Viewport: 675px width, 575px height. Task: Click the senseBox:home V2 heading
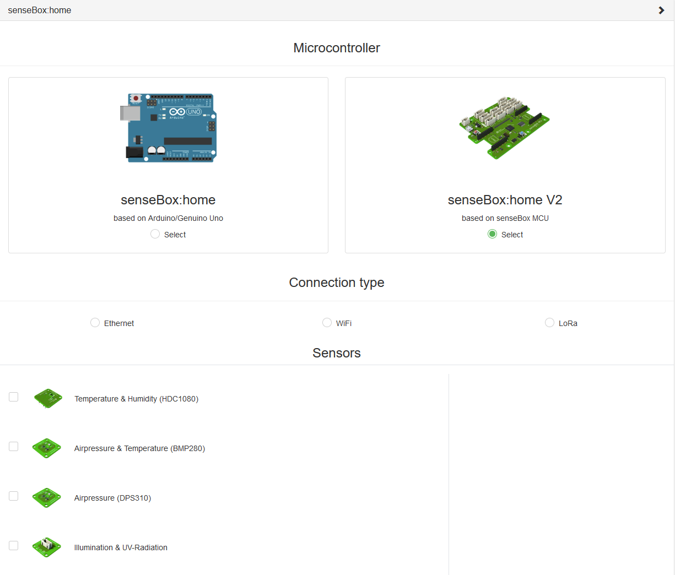[x=505, y=200]
